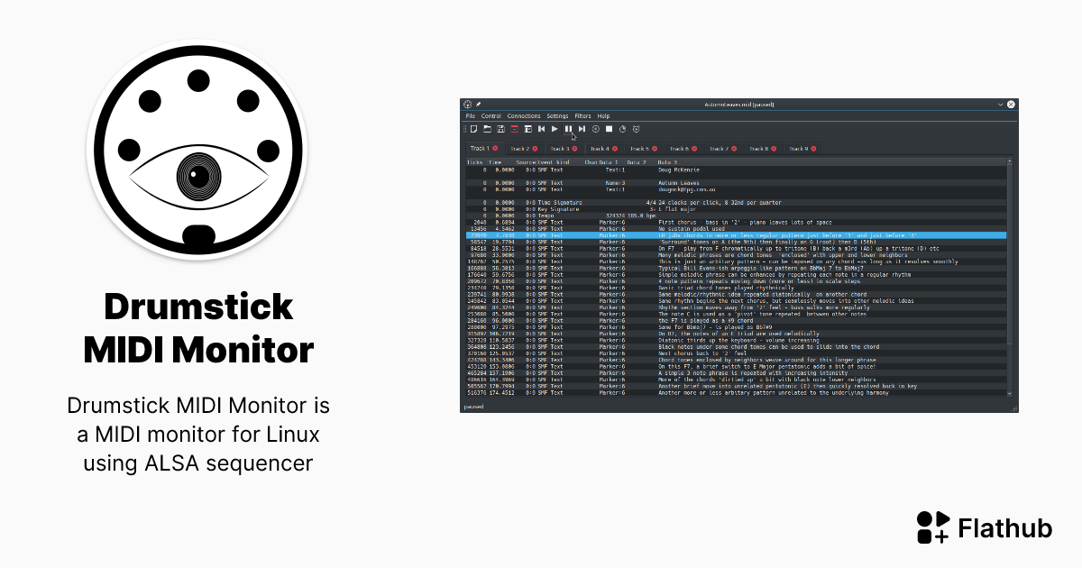
Task: Start recording MIDI events
Action: (595, 129)
